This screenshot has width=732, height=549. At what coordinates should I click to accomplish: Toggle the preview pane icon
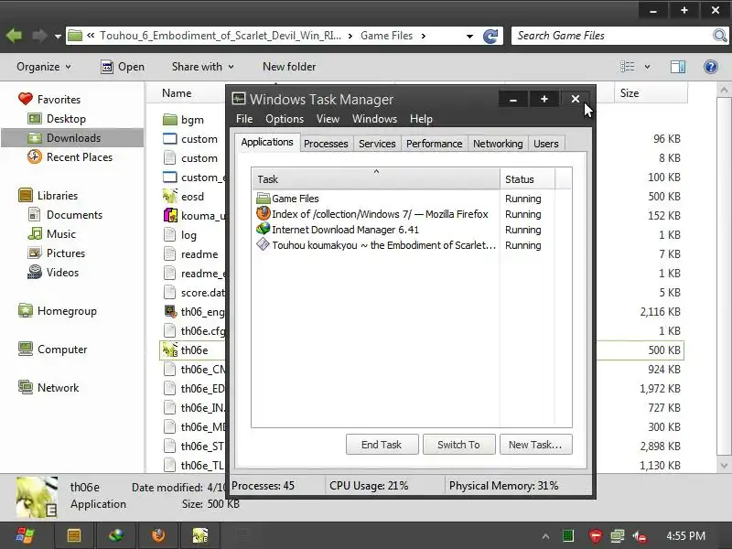click(x=678, y=67)
